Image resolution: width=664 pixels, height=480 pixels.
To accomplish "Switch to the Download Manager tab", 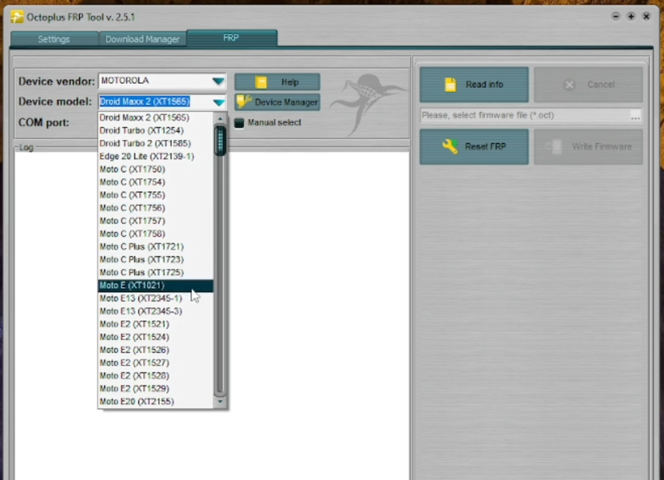I will click(142, 39).
